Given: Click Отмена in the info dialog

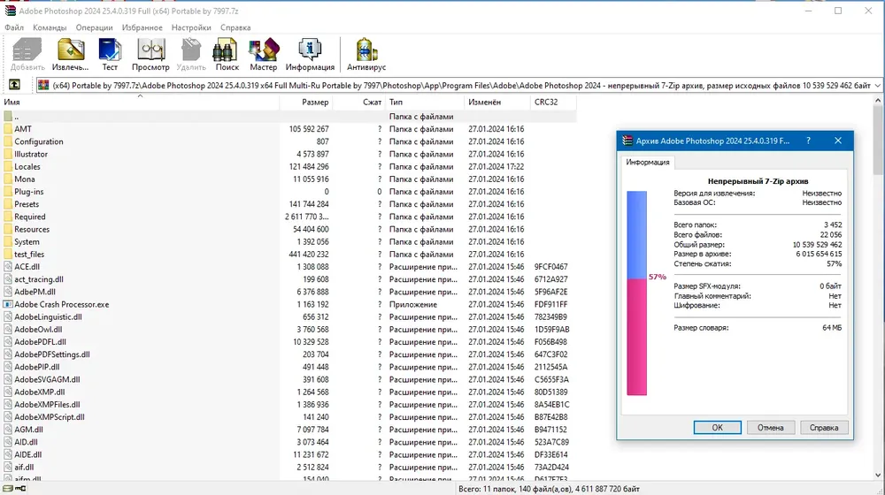Looking at the screenshot, I should click(x=771, y=427).
